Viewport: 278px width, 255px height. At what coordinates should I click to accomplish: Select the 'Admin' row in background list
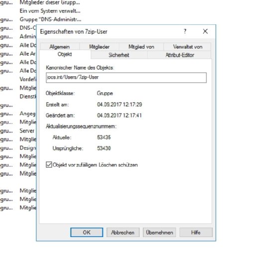[28, 36]
